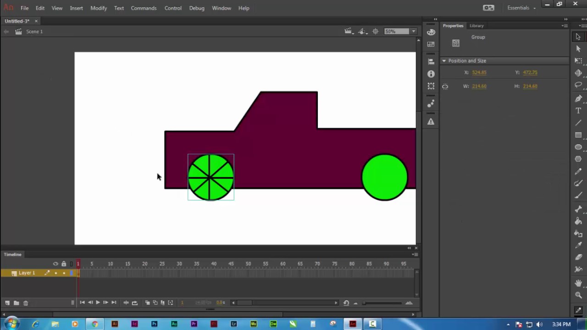Toggle visibility dot for Layer 1
The width and height of the screenshot is (587, 330).
click(55, 273)
